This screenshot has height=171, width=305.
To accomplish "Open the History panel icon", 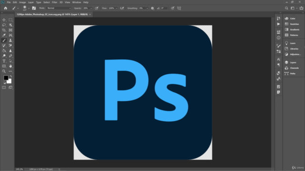I will click(x=278, y=19).
